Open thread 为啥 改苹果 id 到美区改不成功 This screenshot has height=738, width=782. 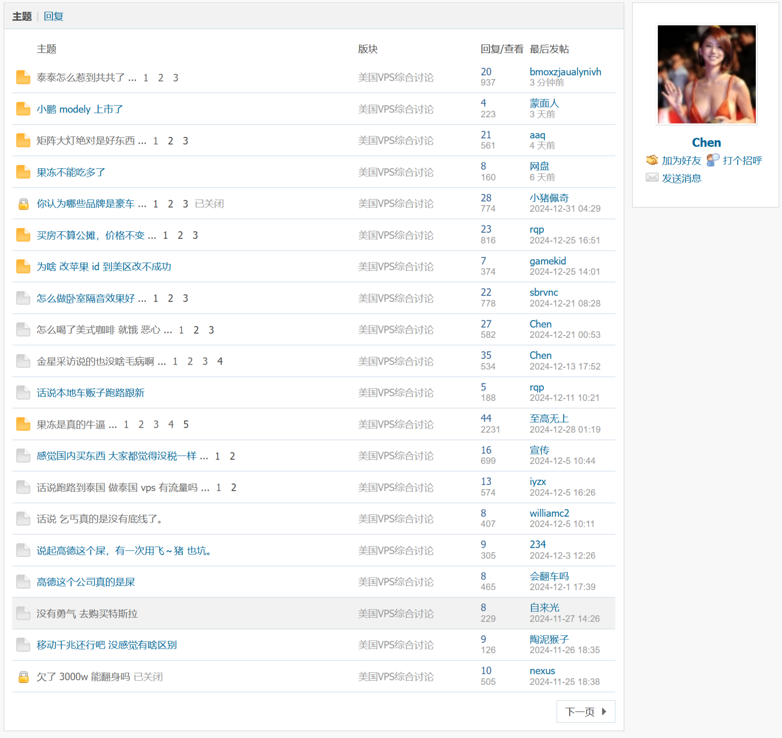(104, 267)
